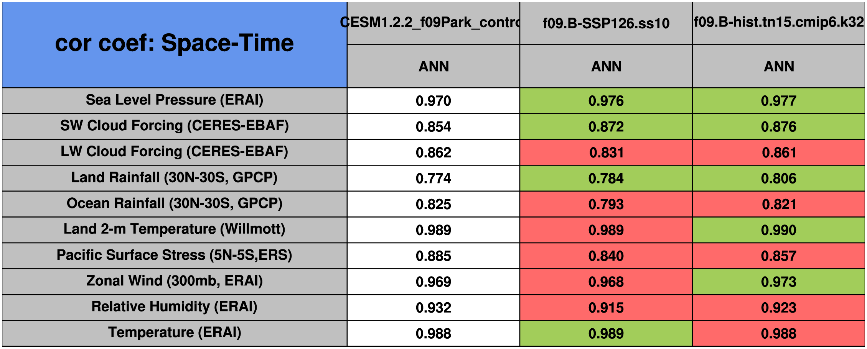Select the Temperature (ERAI) row label

(175, 333)
